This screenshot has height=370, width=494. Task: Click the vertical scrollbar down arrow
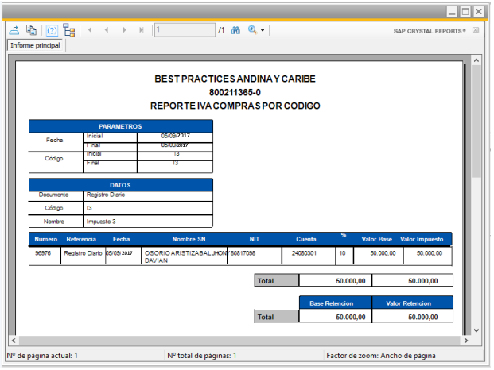point(476,330)
